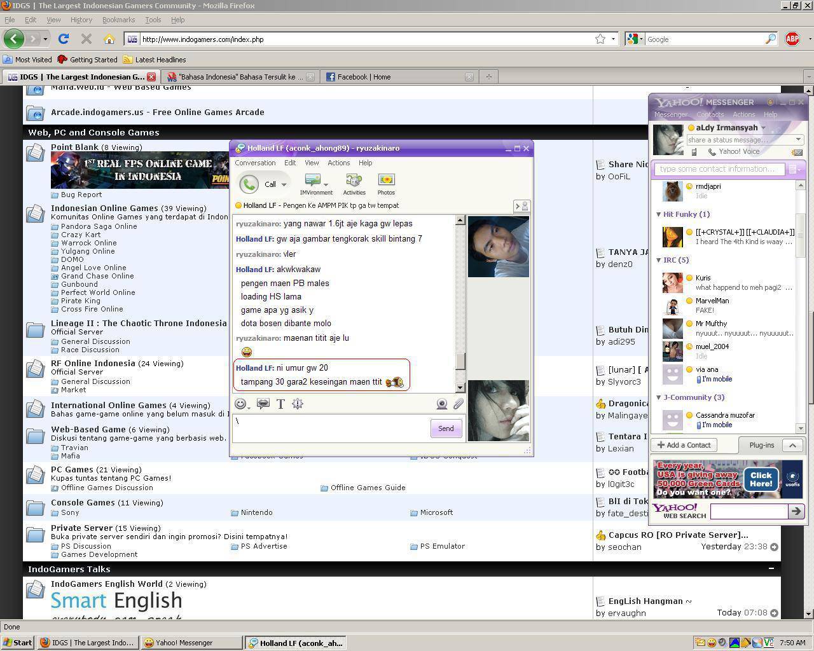The width and height of the screenshot is (814, 651).
Task: Collapse the Plug-ins panel arrow
Action: [x=792, y=445]
